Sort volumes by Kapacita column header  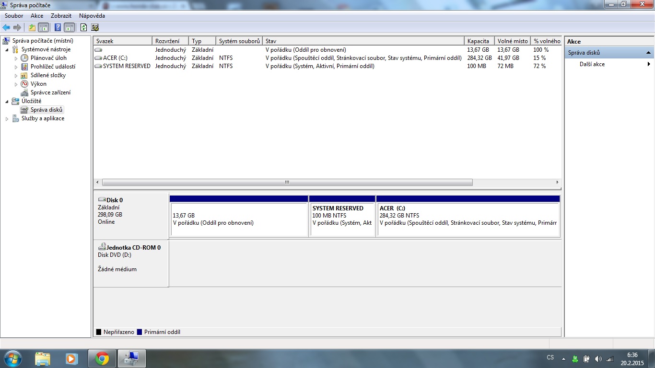pos(479,41)
